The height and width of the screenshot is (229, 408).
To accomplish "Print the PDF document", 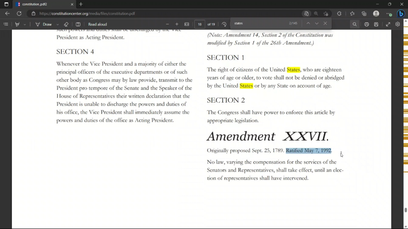I will [367, 24].
